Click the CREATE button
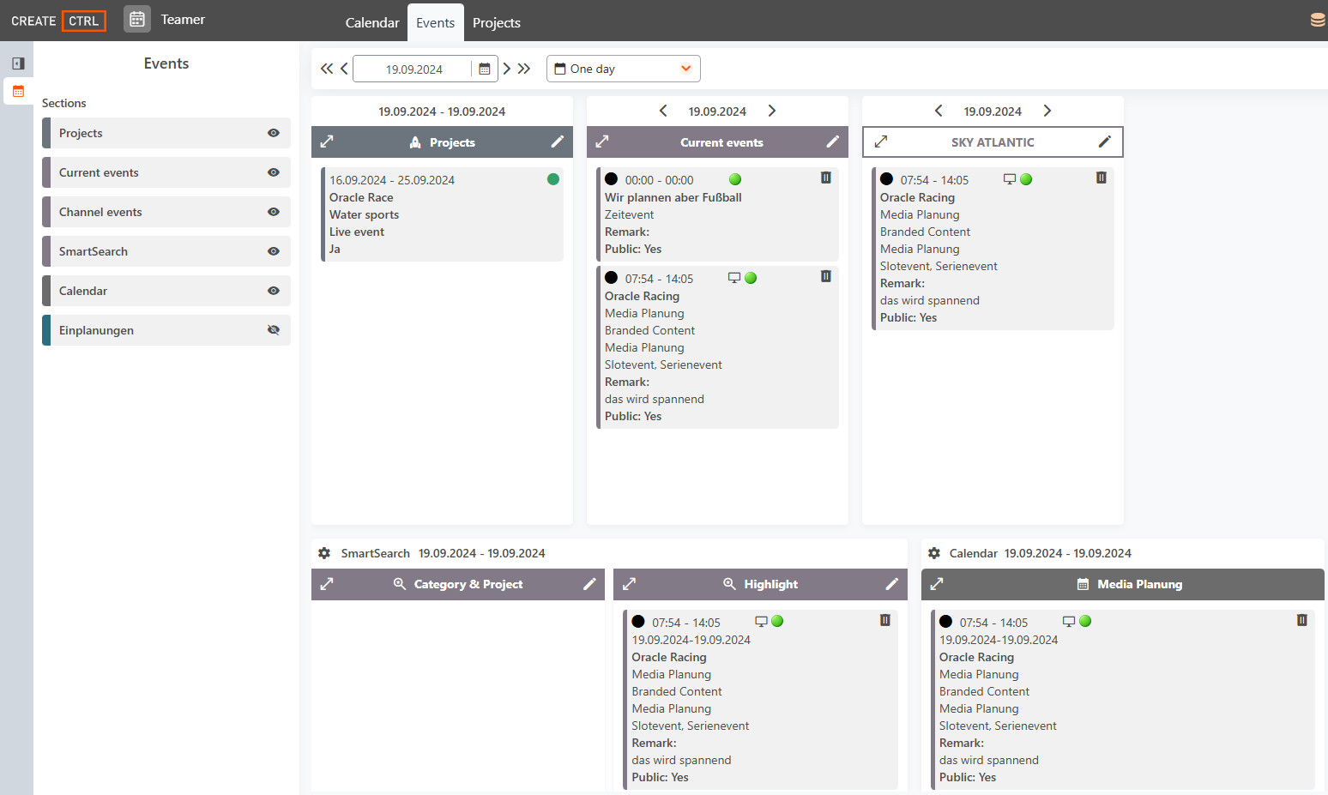 pyautogui.click(x=33, y=21)
